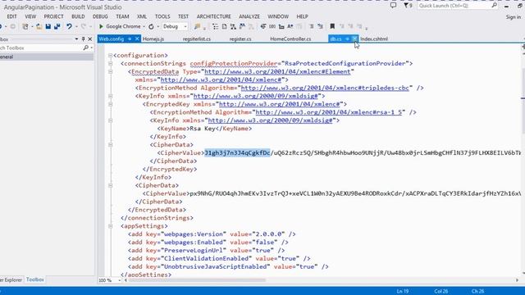Click Sign in link
525x295 pixels.
[x=514, y=16]
